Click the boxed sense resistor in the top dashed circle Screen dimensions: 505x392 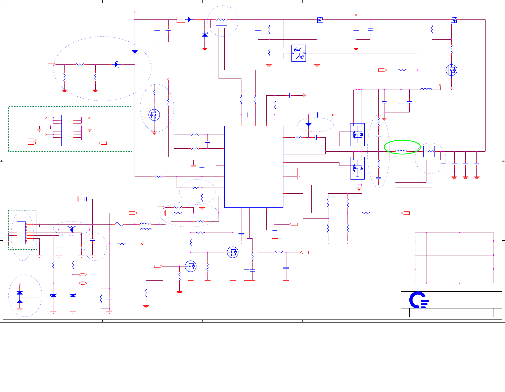(221, 20)
